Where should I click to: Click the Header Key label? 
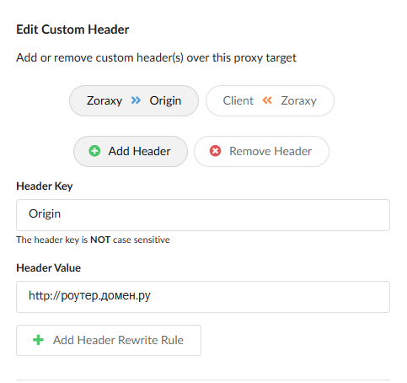click(x=45, y=186)
